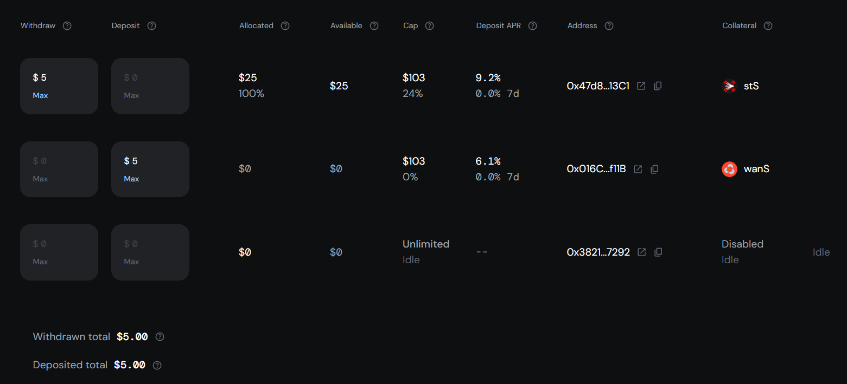The image size is (847, 384).
Task: Open the Cap column help tooltip
Action: (429, 25)
